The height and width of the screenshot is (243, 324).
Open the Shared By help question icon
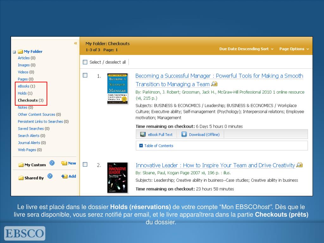pos(50,176)
